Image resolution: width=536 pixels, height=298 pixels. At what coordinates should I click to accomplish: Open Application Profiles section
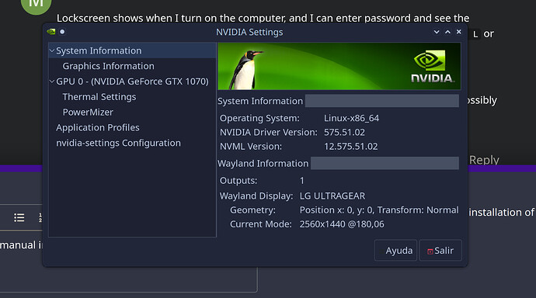click(98, 127)
